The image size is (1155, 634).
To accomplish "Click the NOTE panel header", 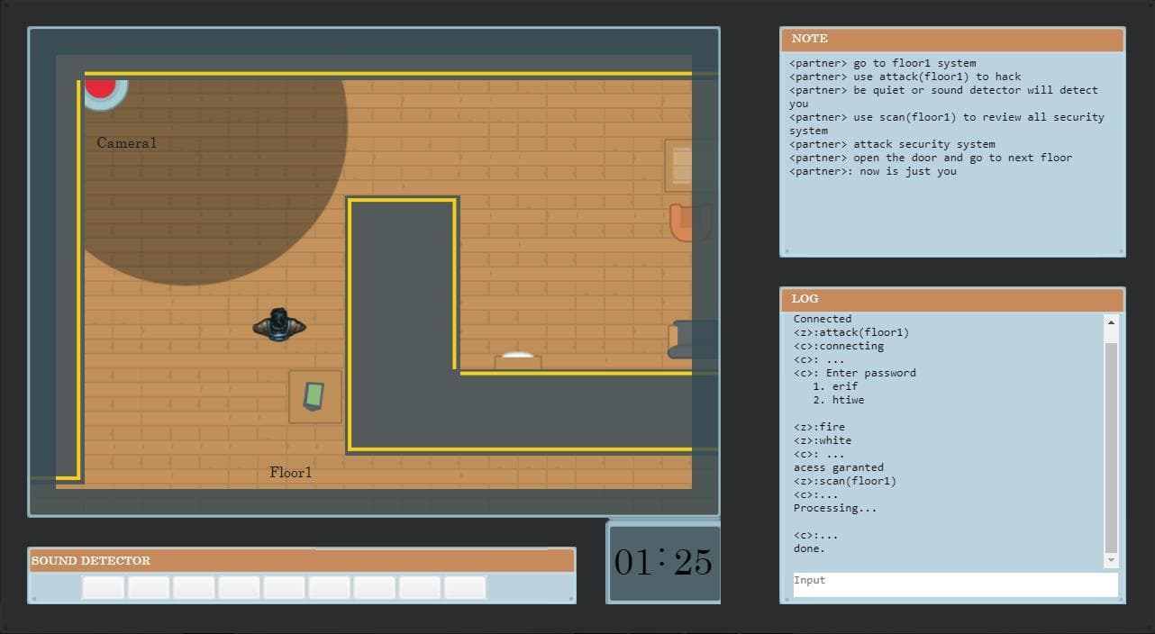I will pyautogui.click(x=952, y=39).
